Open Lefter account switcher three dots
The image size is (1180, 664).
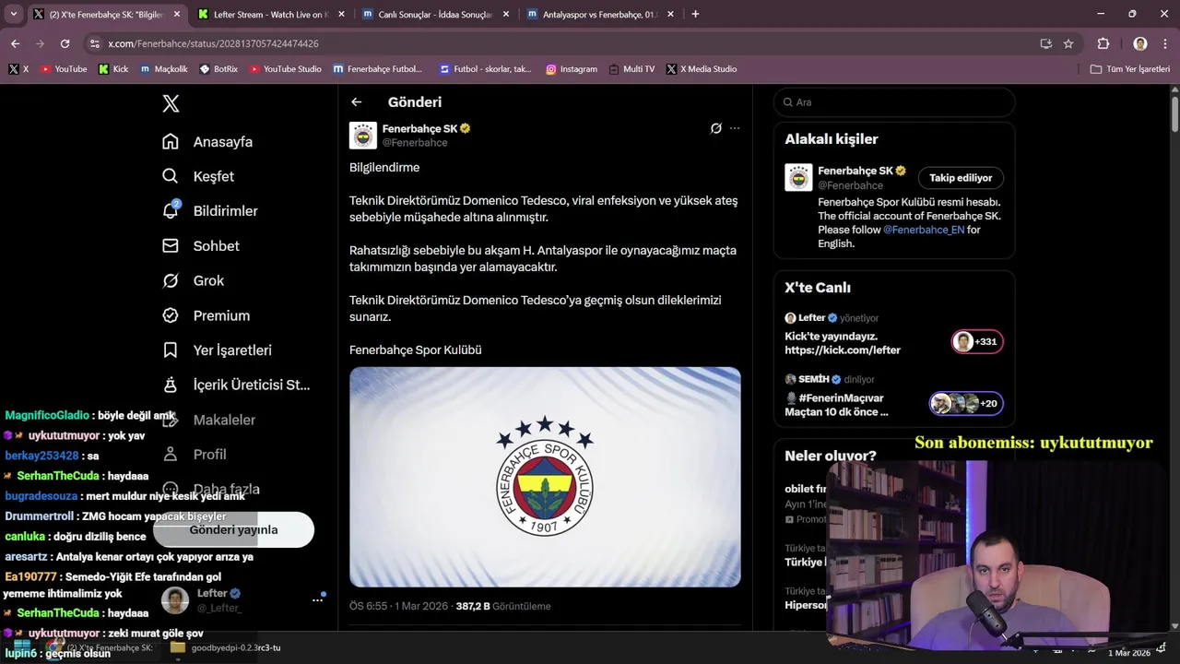(317, 600)
